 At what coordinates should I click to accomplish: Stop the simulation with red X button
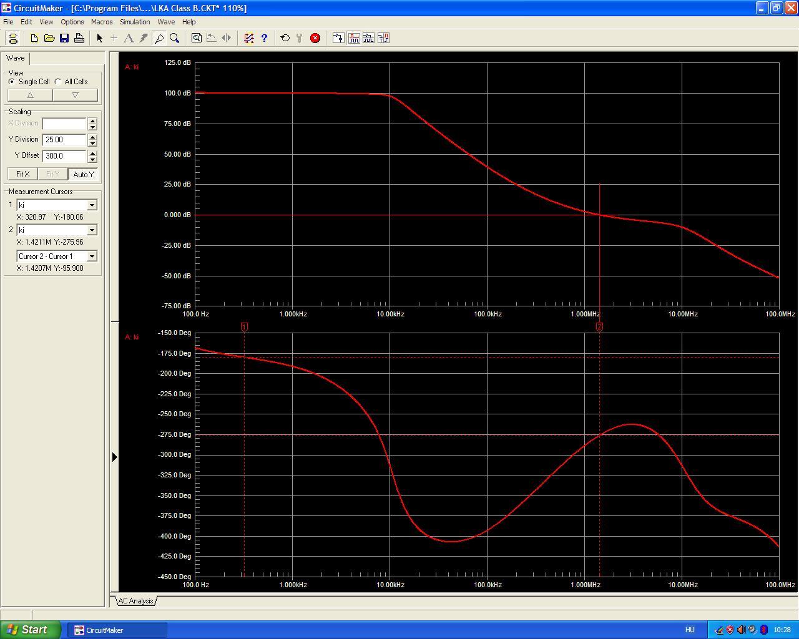click(x=315, y=38)
